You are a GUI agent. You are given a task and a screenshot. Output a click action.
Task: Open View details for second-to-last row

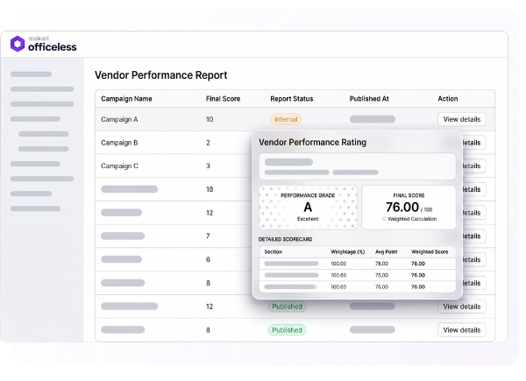coord(462,307)
